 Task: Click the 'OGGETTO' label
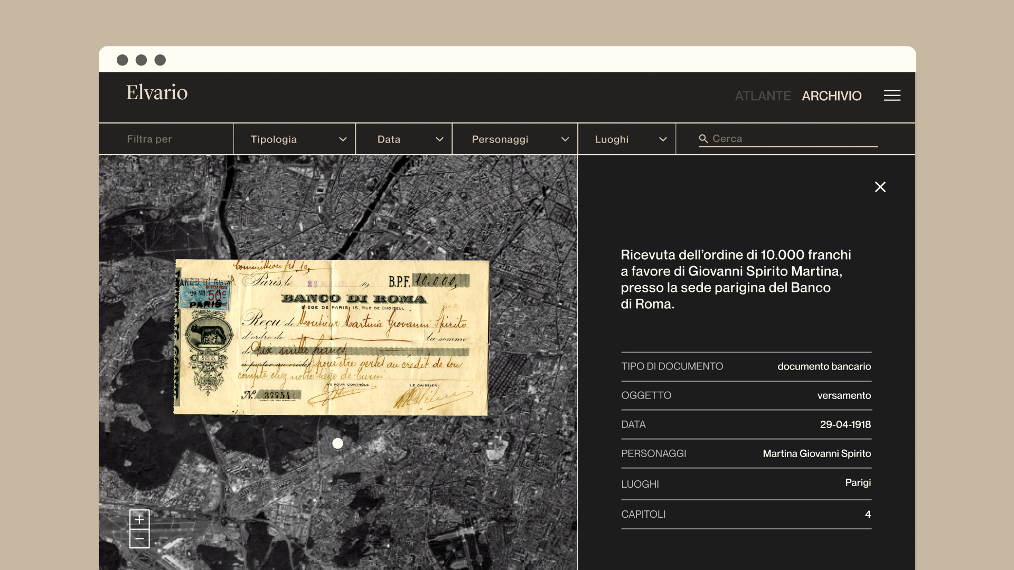[646, 395]
